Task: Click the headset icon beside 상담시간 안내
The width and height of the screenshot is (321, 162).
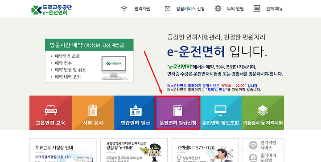Action: (x=179, y=158)
